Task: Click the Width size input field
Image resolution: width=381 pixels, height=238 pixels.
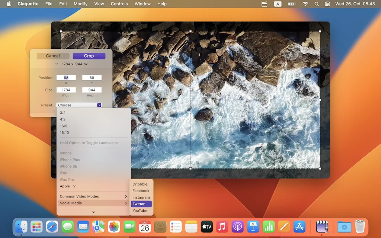Action: [x=66, y=90]
